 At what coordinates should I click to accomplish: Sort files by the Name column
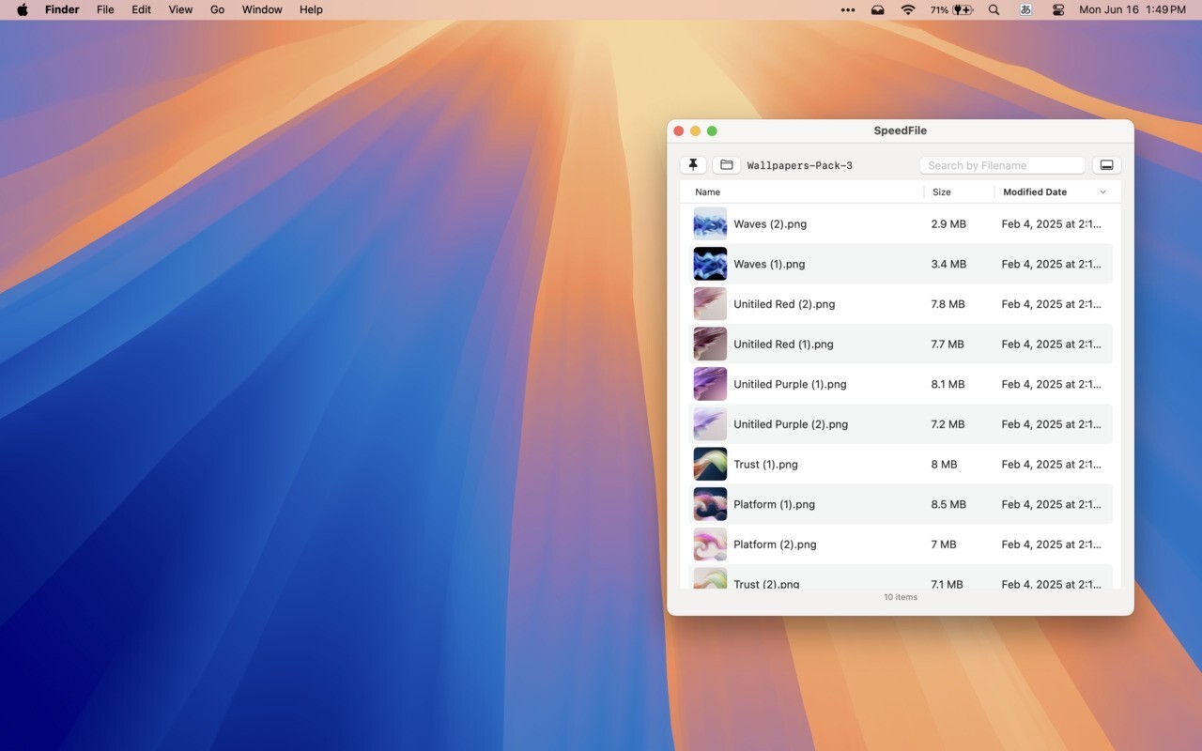pyautogui.click(x=707, y=192)
